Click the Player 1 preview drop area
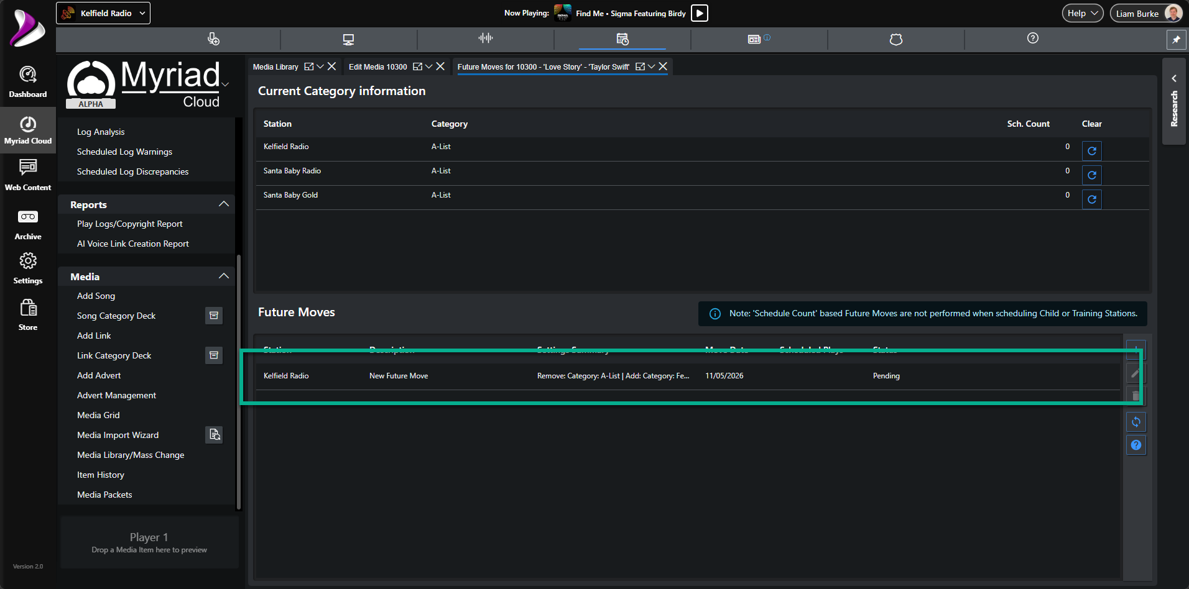Viewport: 1189px width, 589px height. (149, 542)
